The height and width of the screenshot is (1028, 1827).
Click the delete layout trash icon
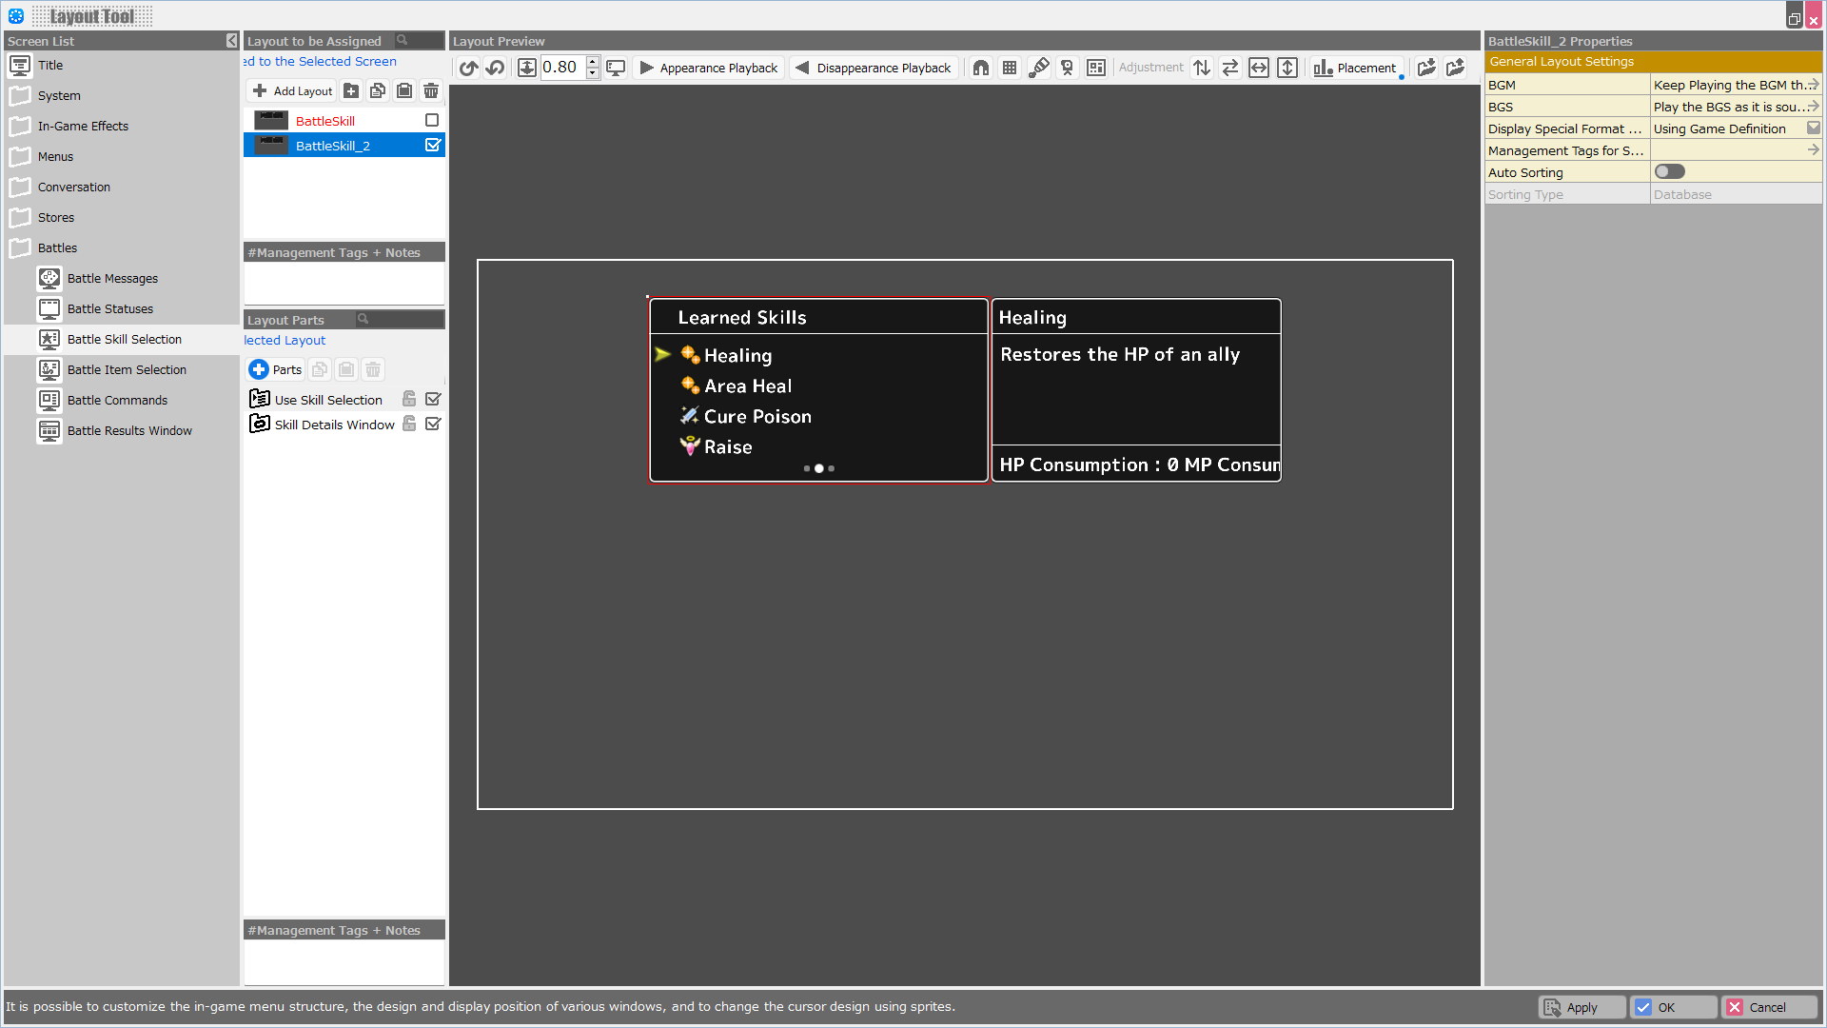[x=431, y=90]
